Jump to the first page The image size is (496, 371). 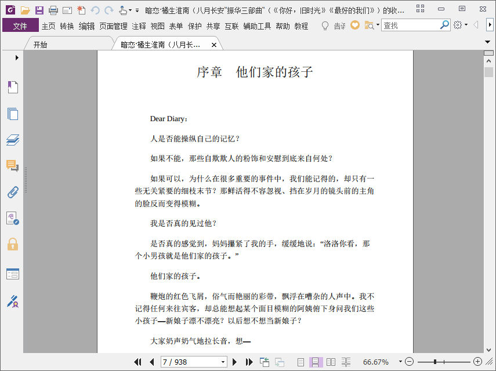pyautogui.click(x=137, y=362)
